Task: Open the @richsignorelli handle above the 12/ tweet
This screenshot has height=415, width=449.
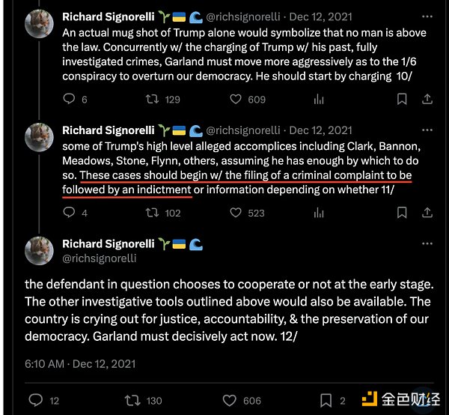Action: click(100, 258)
